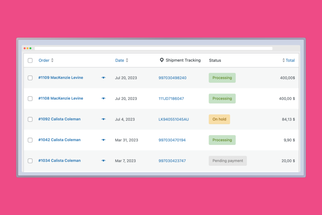
Task: Preview order #1109 via eye icon
Action: coord(103,78)
